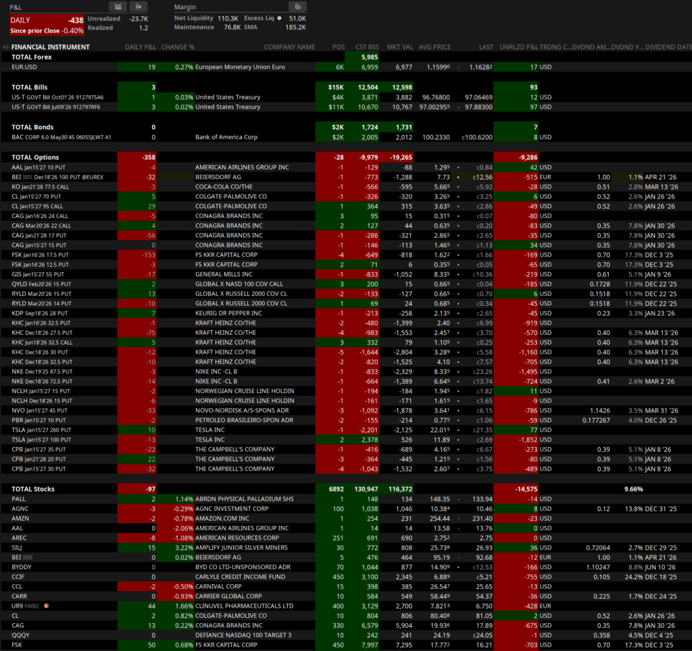
Task: Click the DIVIDEND DATE column header
Action: click(668, 47)
